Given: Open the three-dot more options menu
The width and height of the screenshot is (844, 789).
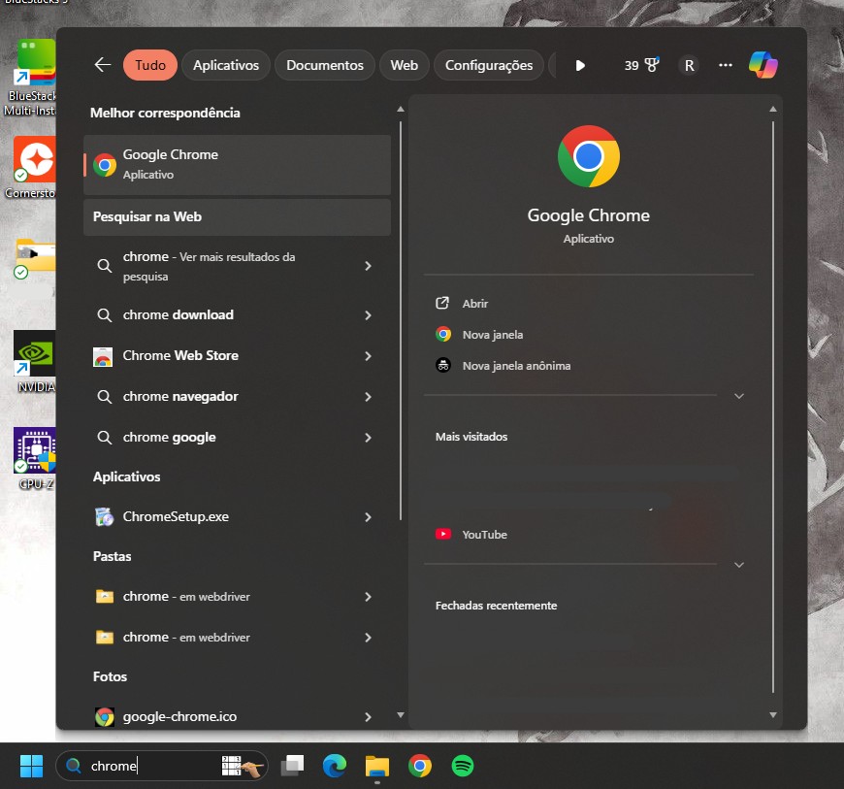Looking at the screenshot, I should (725, 65).
